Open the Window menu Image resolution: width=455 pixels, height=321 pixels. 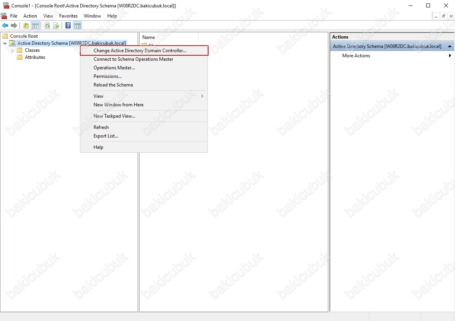[92, 16]
